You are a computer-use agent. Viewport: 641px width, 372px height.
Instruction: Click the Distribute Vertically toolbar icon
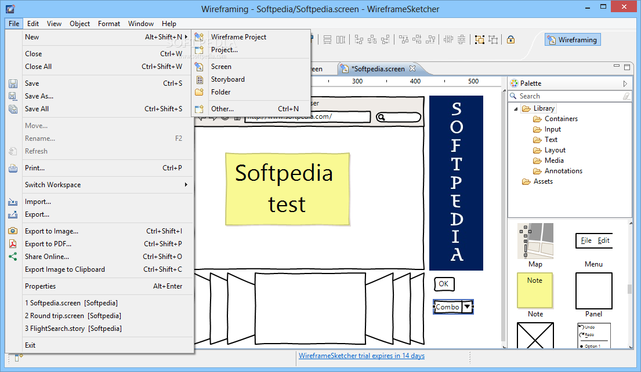[462, 39]
